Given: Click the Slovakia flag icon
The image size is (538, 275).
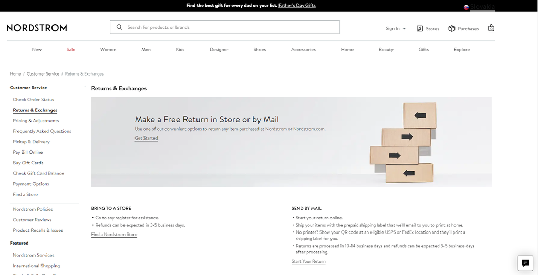Looking at the screenshot, I should click(x=466, y=7).
